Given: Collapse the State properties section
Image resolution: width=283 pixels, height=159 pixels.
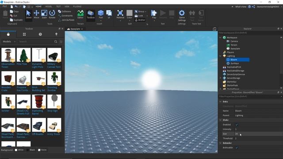Looking at the screenshot, I should [220, 120].
